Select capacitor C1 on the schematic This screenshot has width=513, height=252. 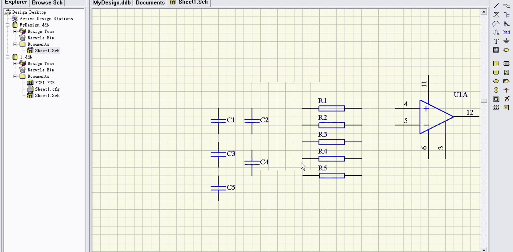pyautogui.click(x=218, y=121)
